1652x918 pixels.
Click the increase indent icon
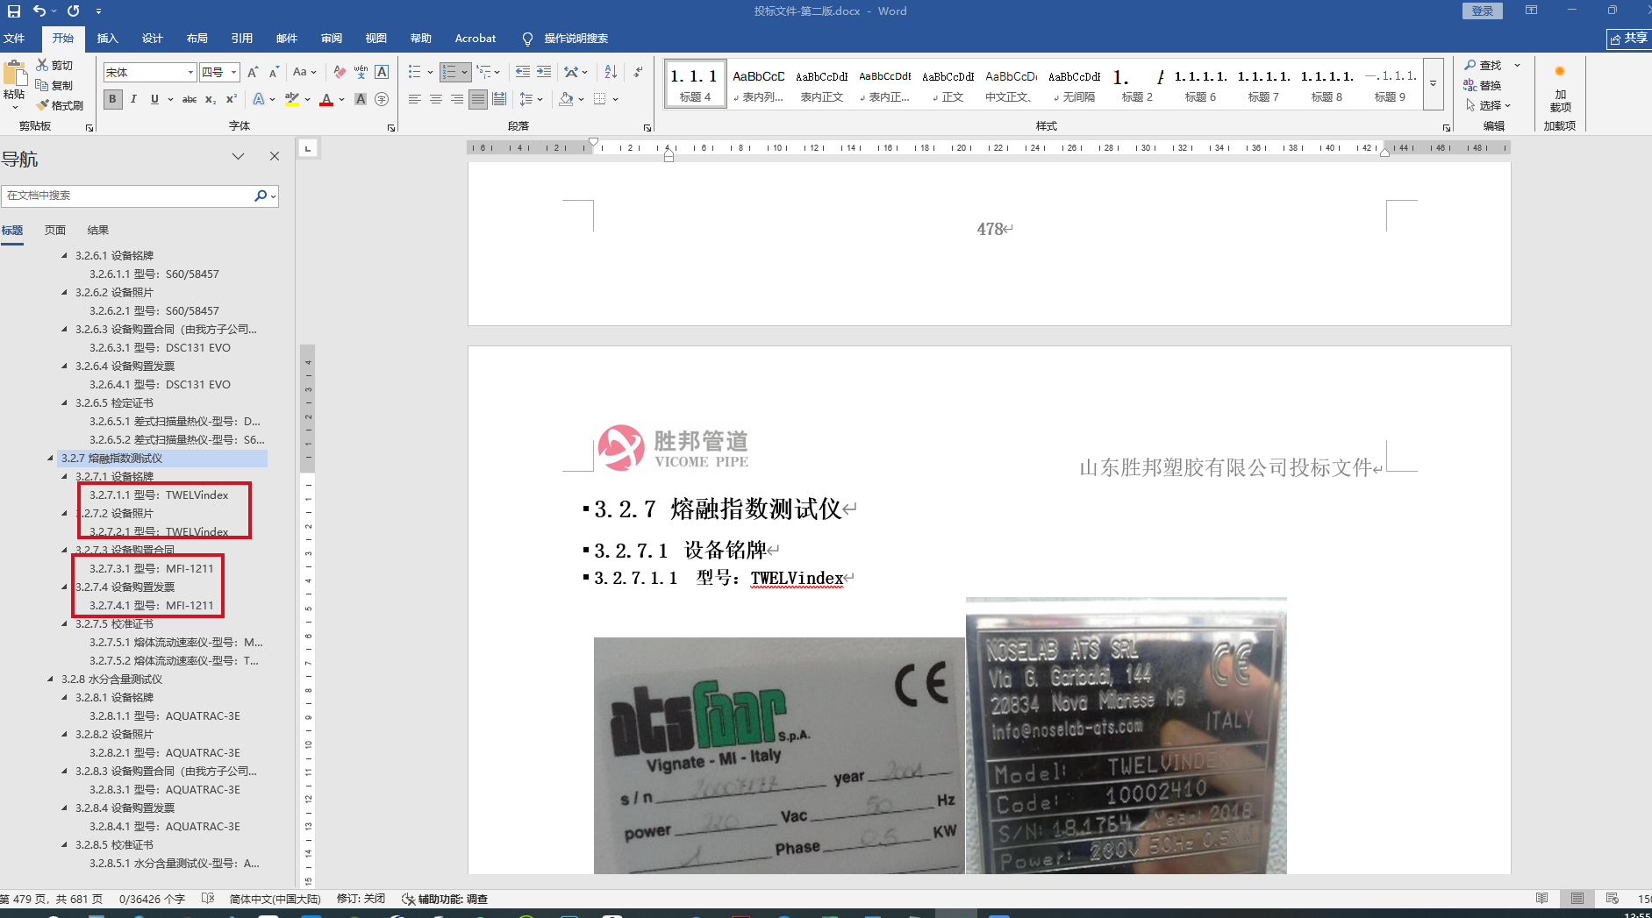[x=544, y=72]
